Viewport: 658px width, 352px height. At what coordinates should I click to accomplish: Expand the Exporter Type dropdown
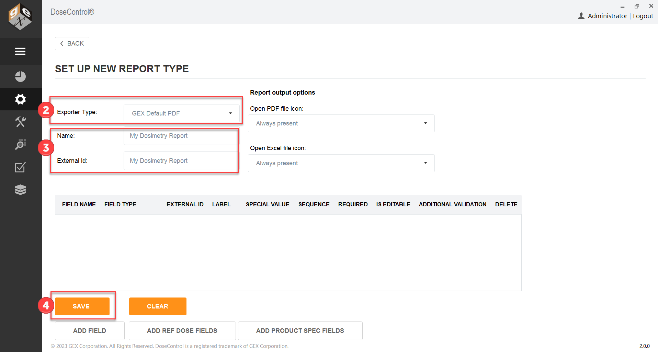[181, 113]
